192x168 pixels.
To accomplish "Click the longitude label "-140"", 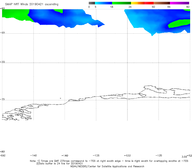I will 65,155.
